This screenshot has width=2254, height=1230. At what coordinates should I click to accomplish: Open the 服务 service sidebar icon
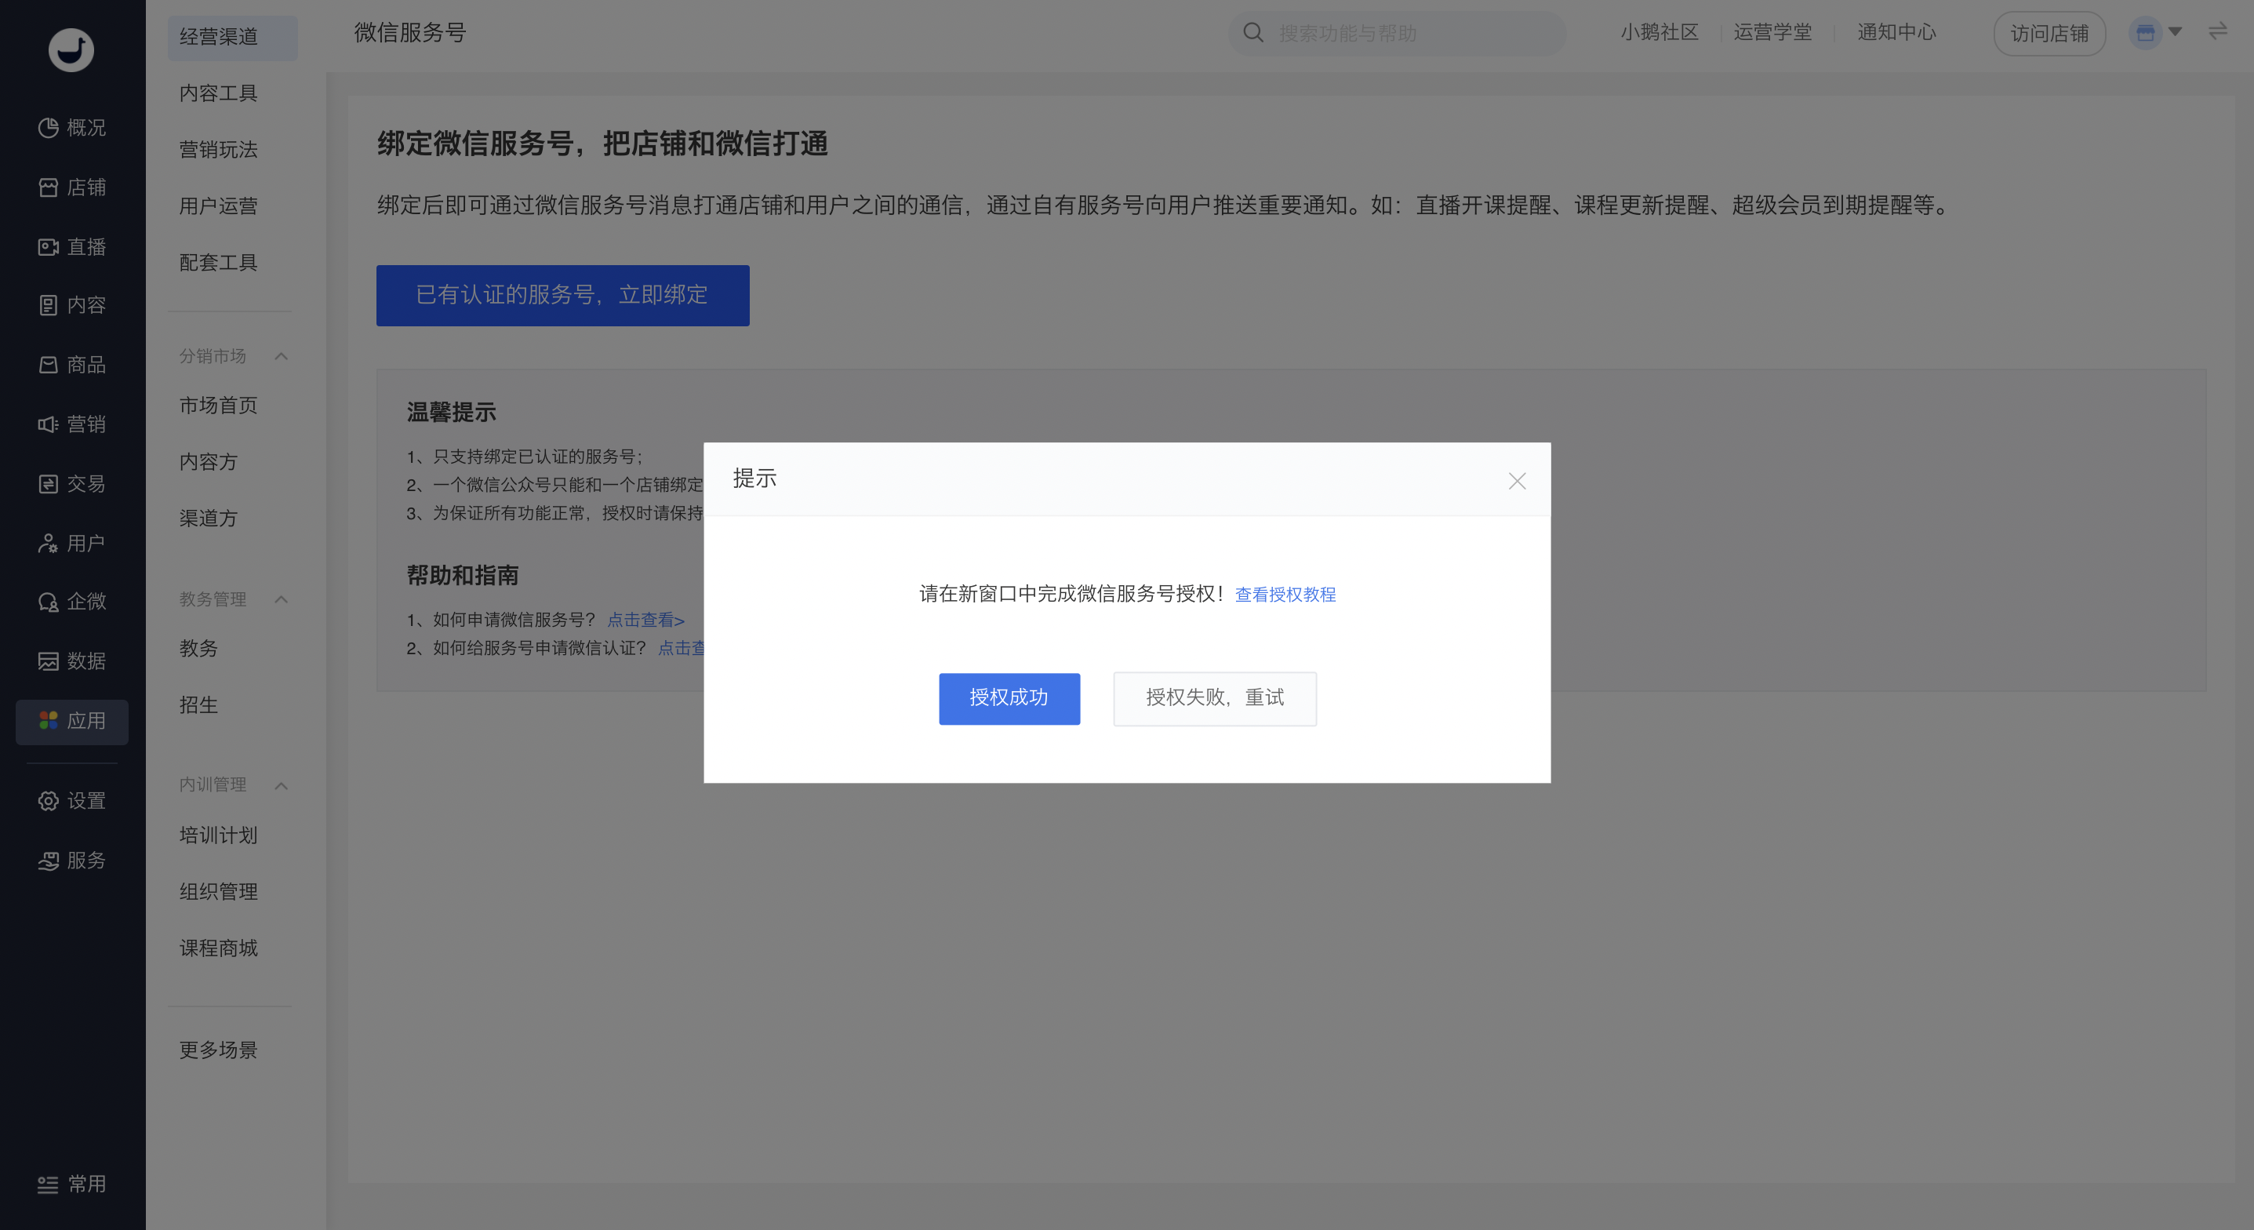(48, 861)
